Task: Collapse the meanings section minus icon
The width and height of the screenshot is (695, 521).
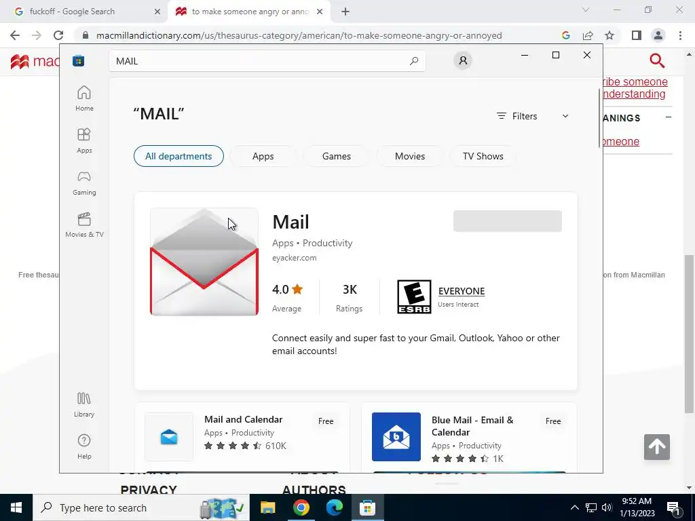Action: pyautogui.click(x=669, y=117)
